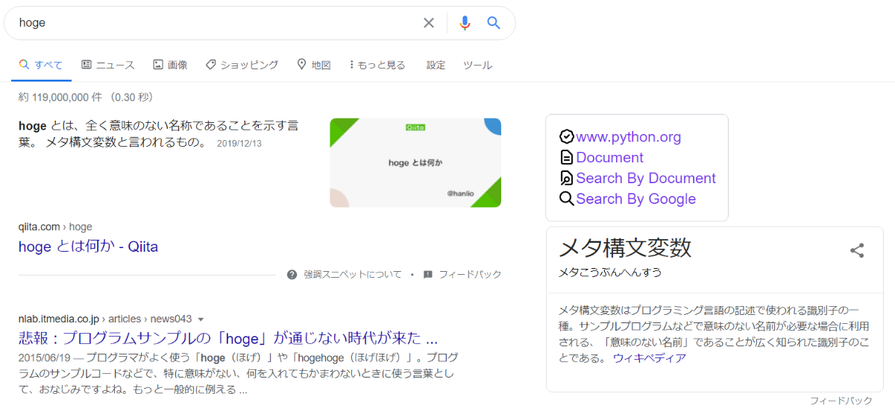Expand the もっと見る menu

click(377, 65)
